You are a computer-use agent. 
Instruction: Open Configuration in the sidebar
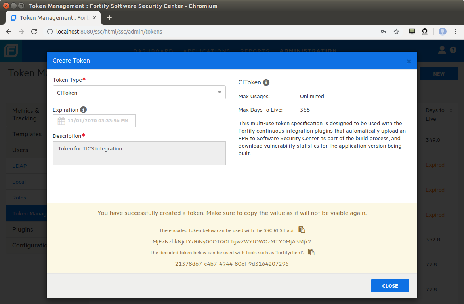click(27, 245)
